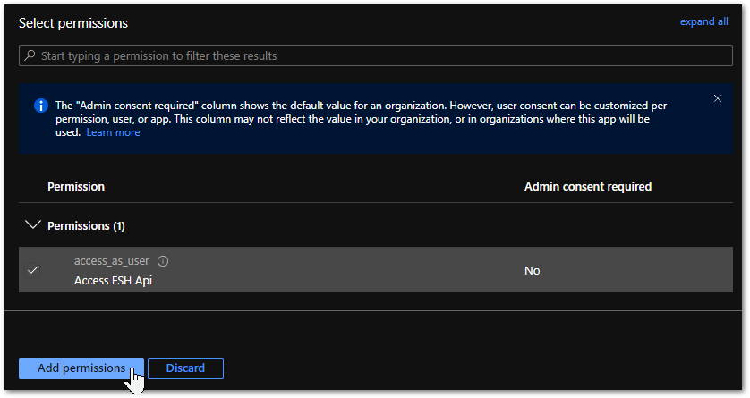This screenshot has height=398, width=750.
Task: Click the blue info icon in banner
Action: [40, 106]
